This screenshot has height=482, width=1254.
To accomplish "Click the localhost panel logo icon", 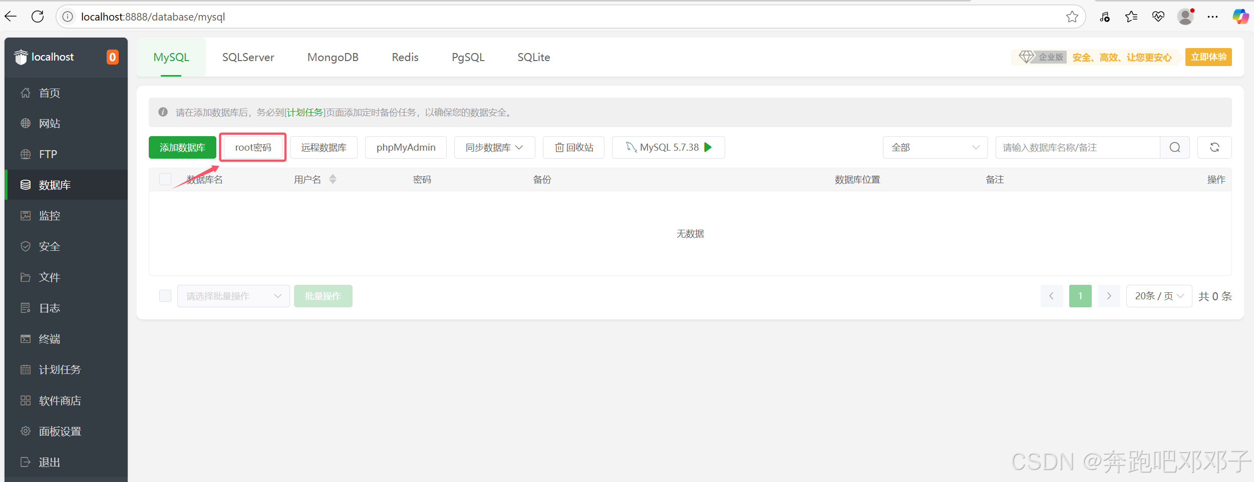I will [x=21, y=57].
